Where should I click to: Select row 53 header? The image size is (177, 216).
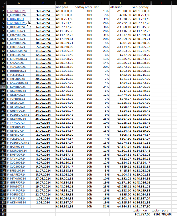[3, 214]
